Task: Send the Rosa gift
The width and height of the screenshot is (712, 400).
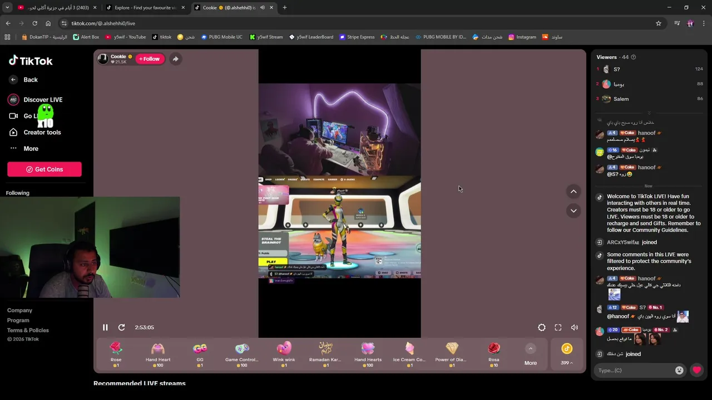Action: coord(493,354)
